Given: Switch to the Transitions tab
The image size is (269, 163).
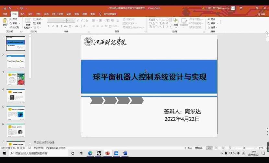Looking at the screenshot, I should [x=38, y=14].
